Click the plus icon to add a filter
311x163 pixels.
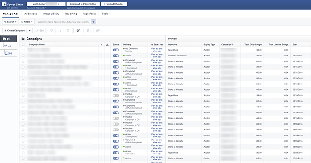[93, 22]
